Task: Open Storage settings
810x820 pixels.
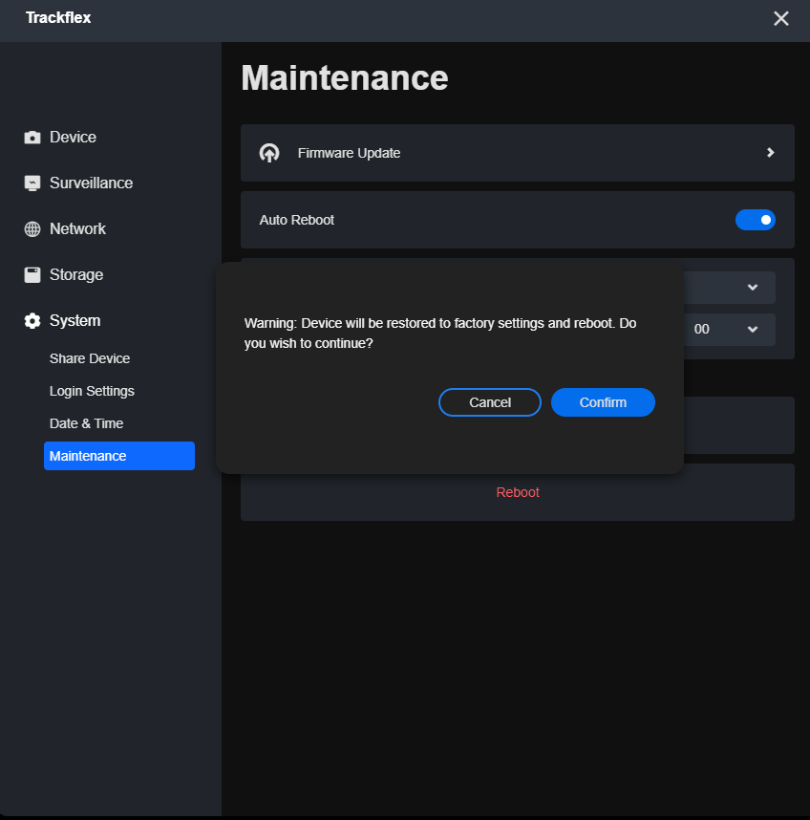Action: click(76, 275)
